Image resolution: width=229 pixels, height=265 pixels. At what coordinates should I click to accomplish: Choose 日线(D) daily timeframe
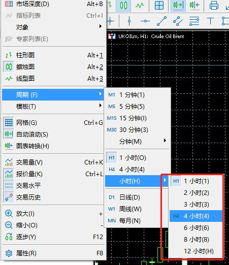137,197
